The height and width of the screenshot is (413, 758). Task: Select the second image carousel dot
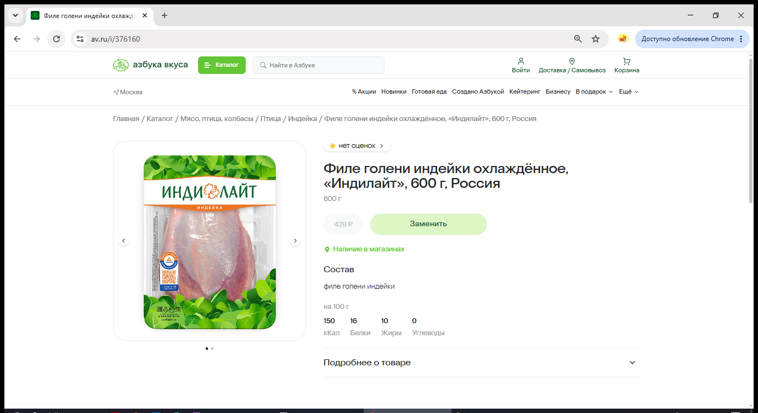[x=212, y=348]
